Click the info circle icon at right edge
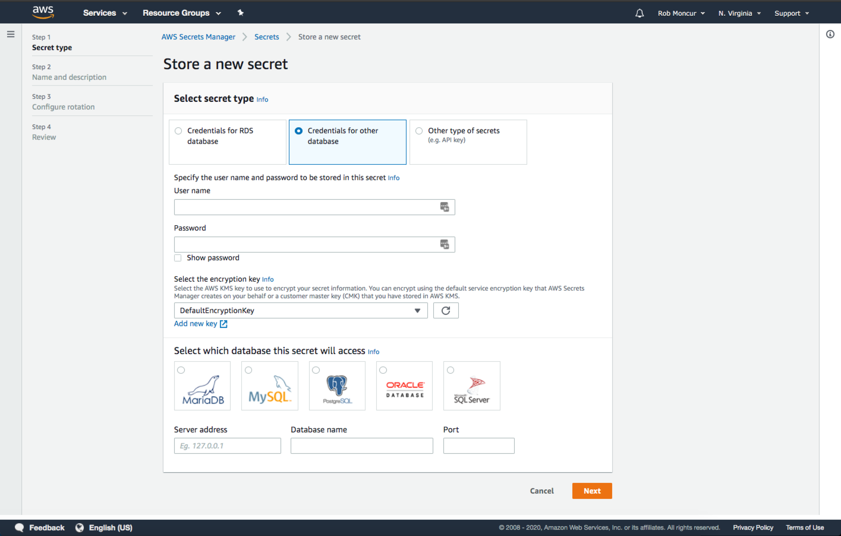The width and height of the screenshot is (841, 536). (830, 34)
